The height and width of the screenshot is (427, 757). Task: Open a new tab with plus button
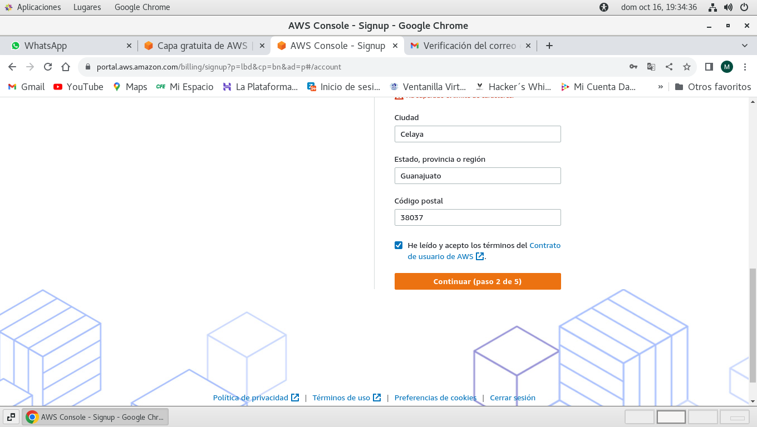(x=549, y=46)
